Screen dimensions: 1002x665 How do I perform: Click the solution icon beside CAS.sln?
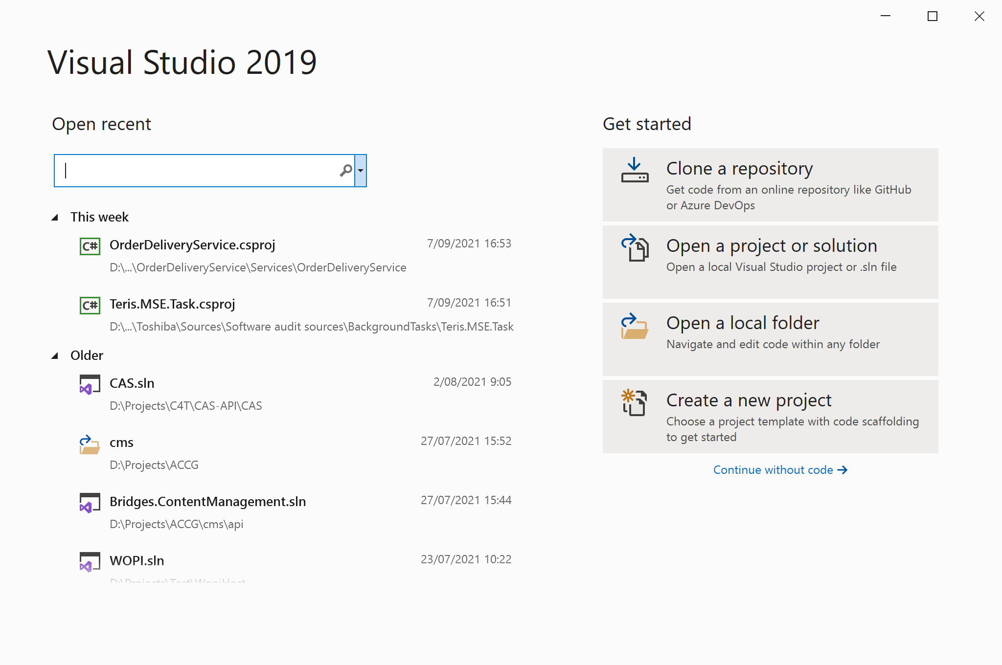[90, 384]
